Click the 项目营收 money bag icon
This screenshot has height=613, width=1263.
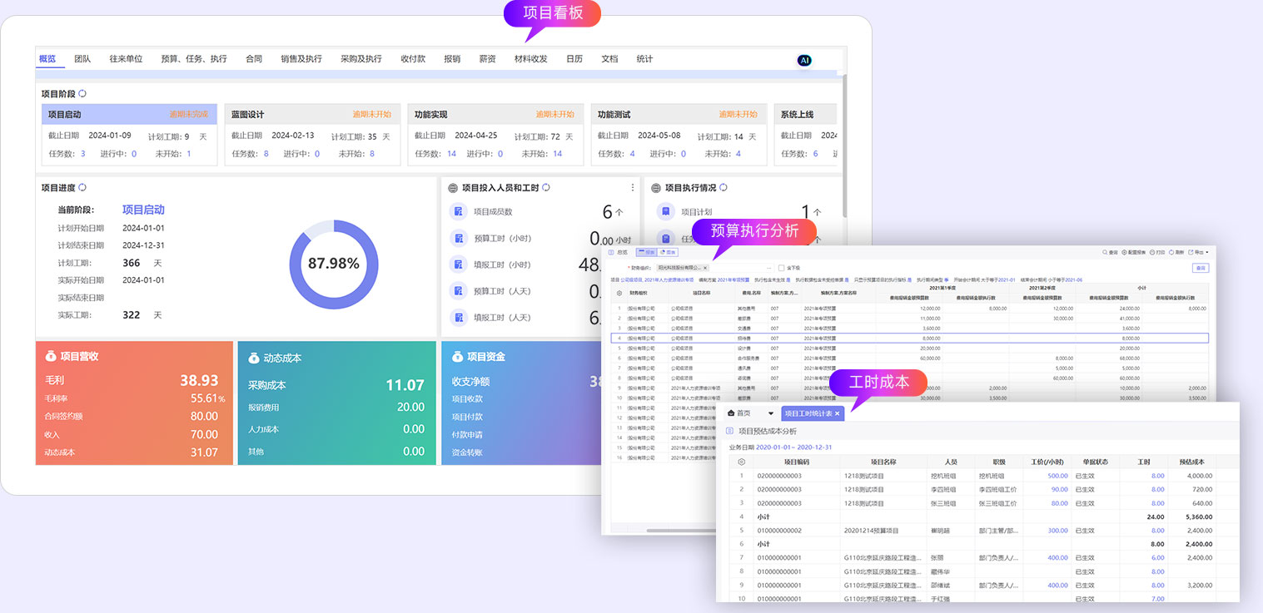pyautogui.click(x=51, y=356)
